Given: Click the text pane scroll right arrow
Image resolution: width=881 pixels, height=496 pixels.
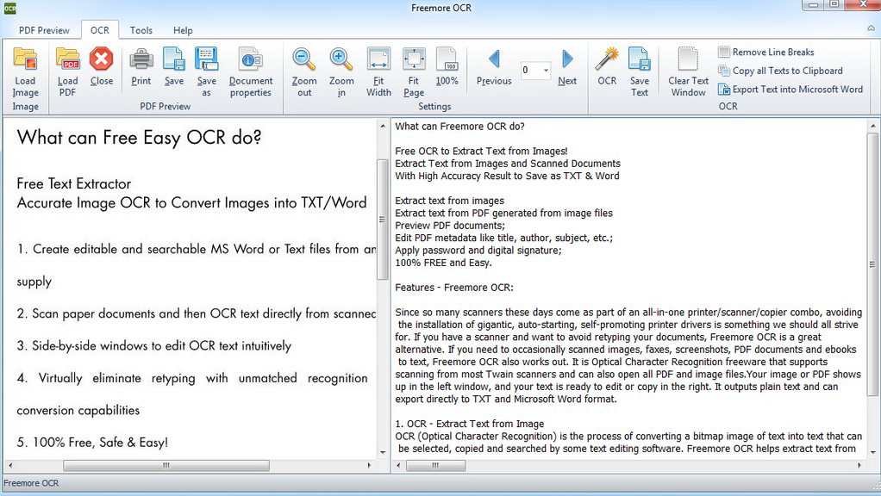Looking at the screenshot, I should click(x=859, y=465).
